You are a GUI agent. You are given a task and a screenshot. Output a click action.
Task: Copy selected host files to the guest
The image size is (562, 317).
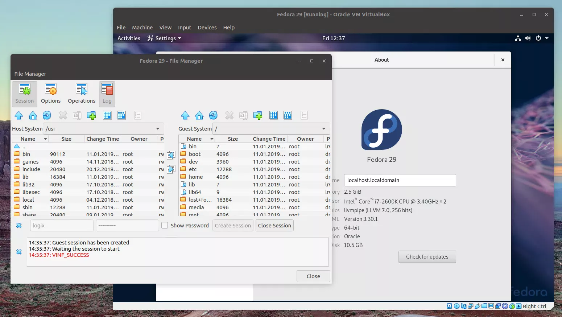(x=171, y=169)
